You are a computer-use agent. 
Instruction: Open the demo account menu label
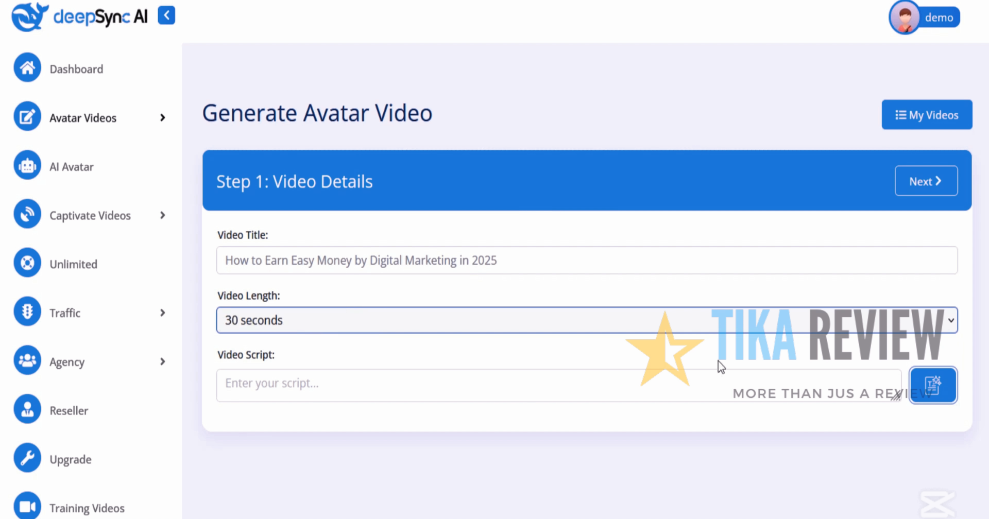939,18
